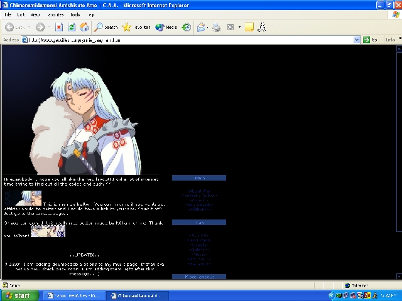Open the Back button history dropdown arrow

[x=29, y=27]
